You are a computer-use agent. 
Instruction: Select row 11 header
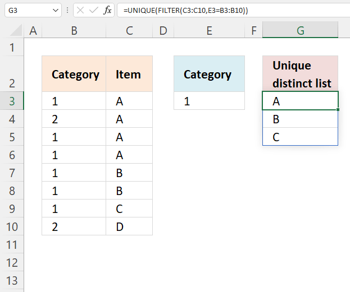[x=12, y=244]
